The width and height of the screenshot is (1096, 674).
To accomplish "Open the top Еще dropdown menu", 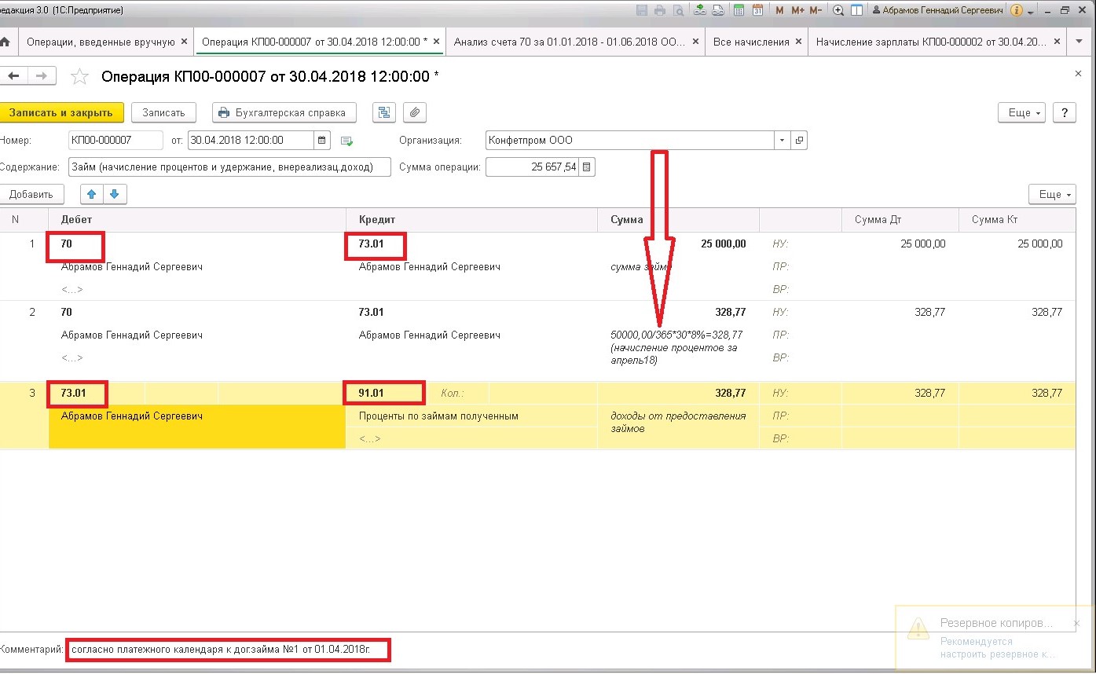I will (x=1025, y=112).
